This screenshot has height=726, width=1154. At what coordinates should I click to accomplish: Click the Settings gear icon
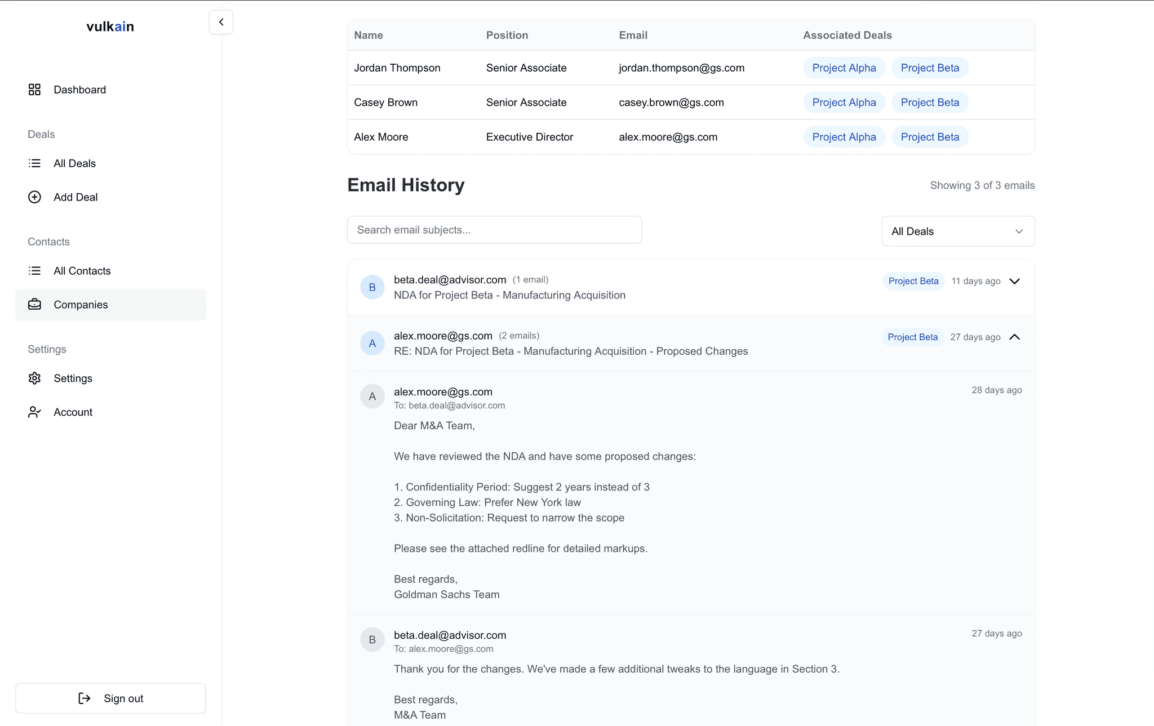click(x=34, y=378)
